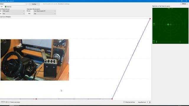Select the red curve point where the line rises

pyautogui.click(x=112, y=99)
